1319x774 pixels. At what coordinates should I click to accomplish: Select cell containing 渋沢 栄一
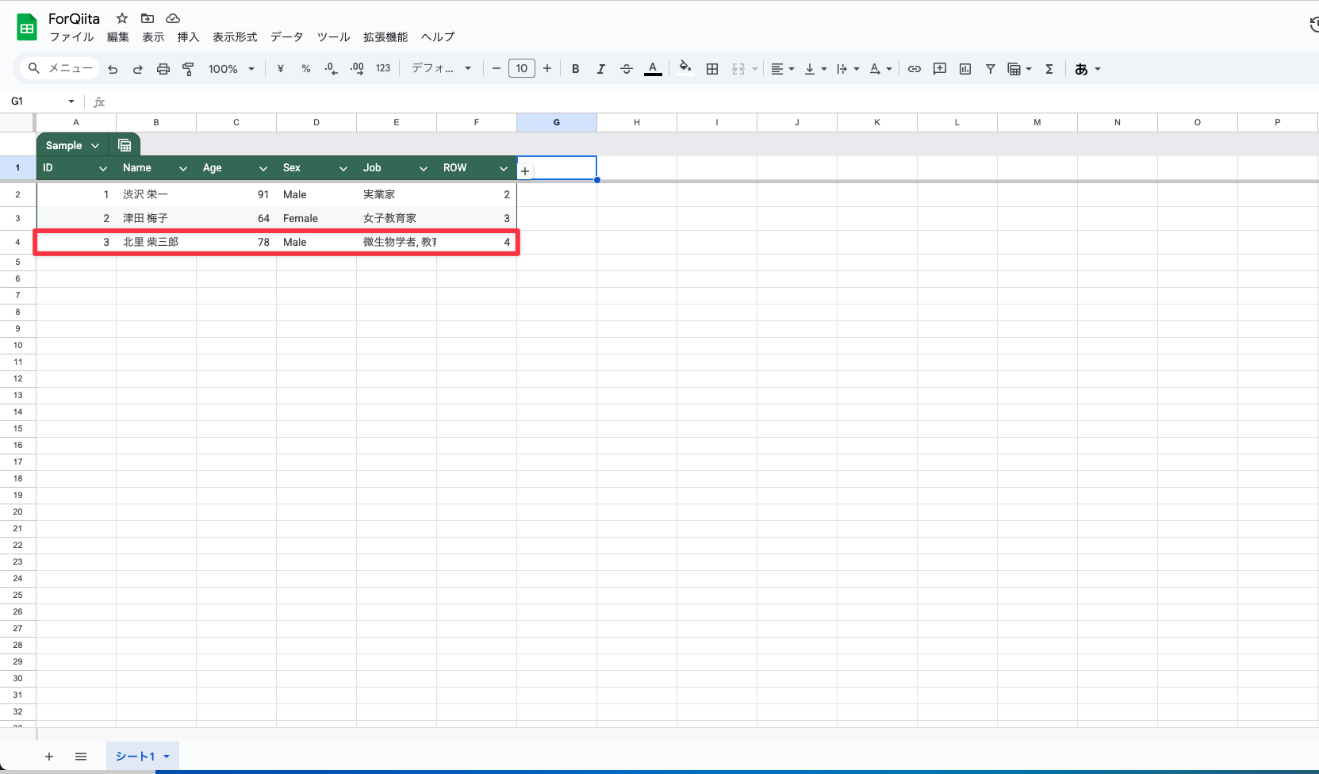click(x=156, y=194)
